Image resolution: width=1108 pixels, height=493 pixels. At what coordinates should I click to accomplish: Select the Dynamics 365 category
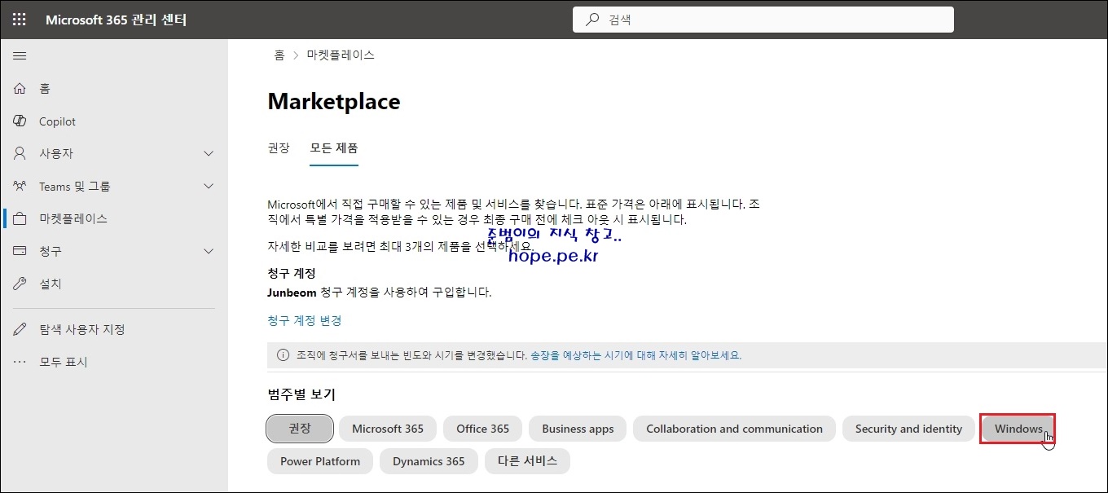tap(429, 461)
